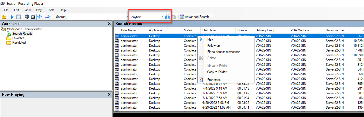This screenshot has width=364, height=117.
Task: Open the Favorites folder
Action: (18, 38)
